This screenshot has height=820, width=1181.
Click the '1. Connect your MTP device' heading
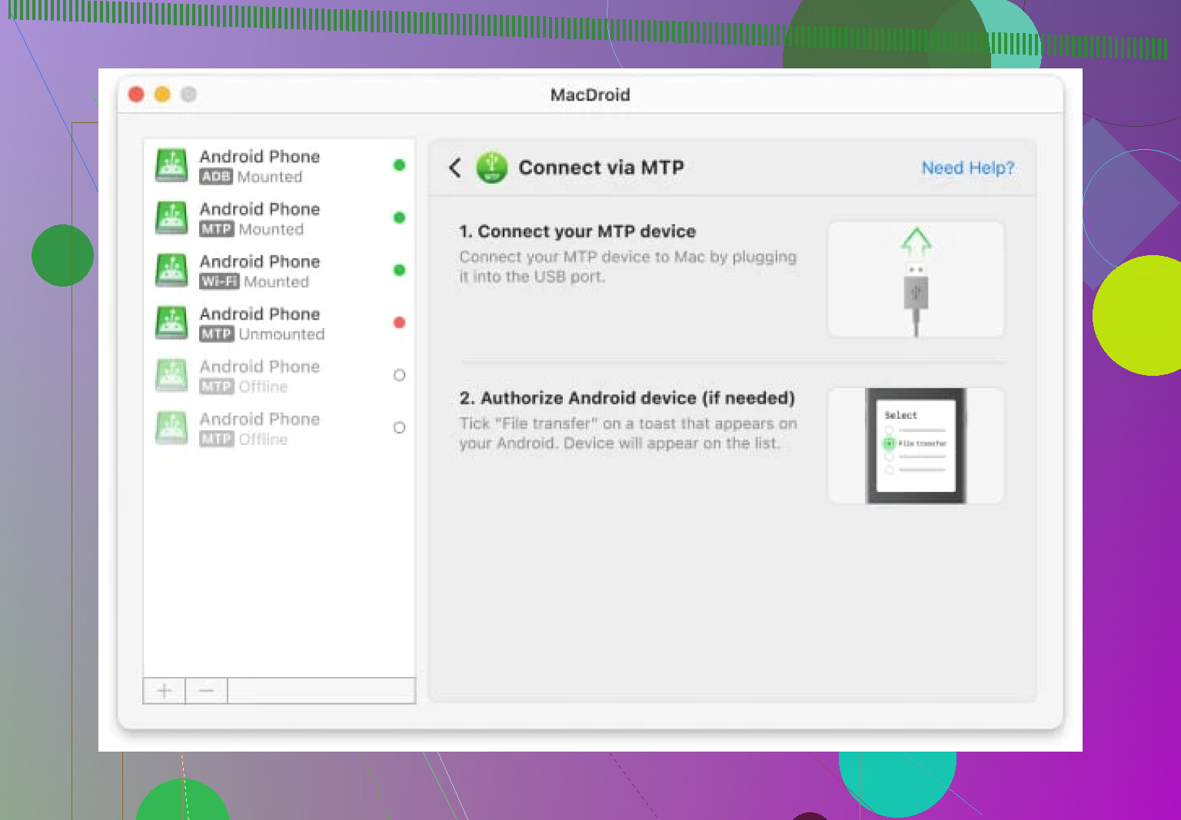click(577, 231)
